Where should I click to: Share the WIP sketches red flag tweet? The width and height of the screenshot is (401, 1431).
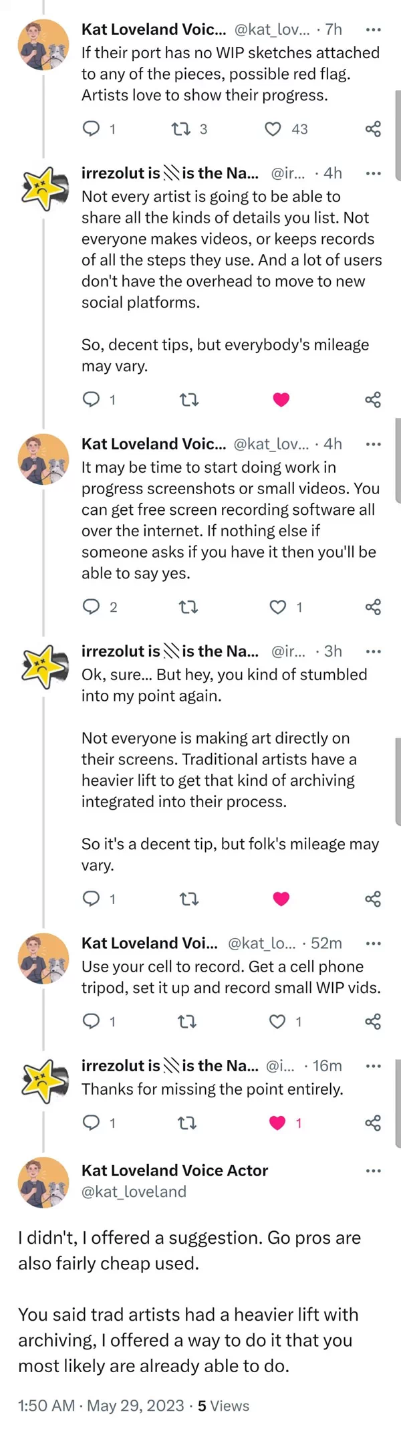tap(373, 129)
